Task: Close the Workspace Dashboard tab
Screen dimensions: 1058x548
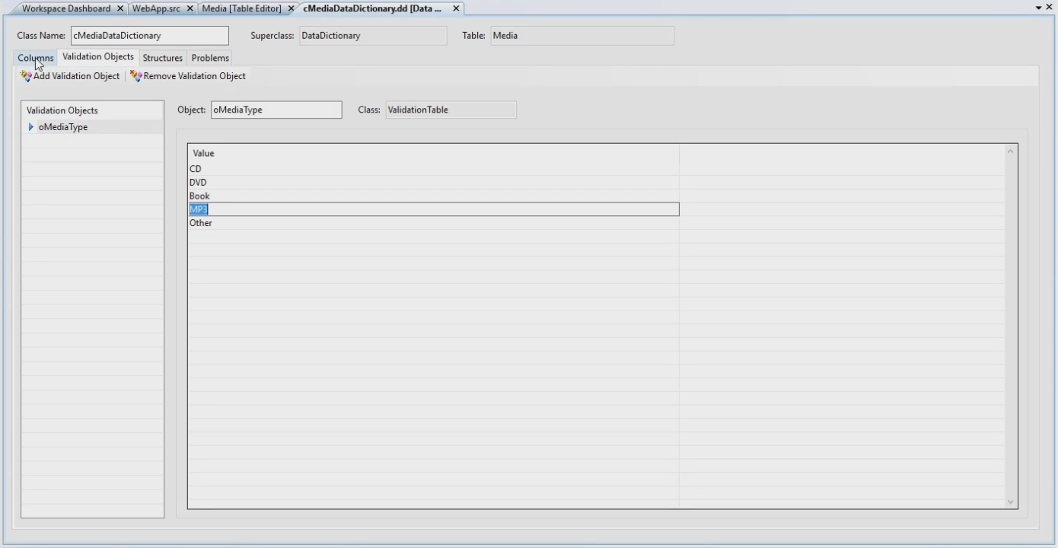Action: coord(120,8)
